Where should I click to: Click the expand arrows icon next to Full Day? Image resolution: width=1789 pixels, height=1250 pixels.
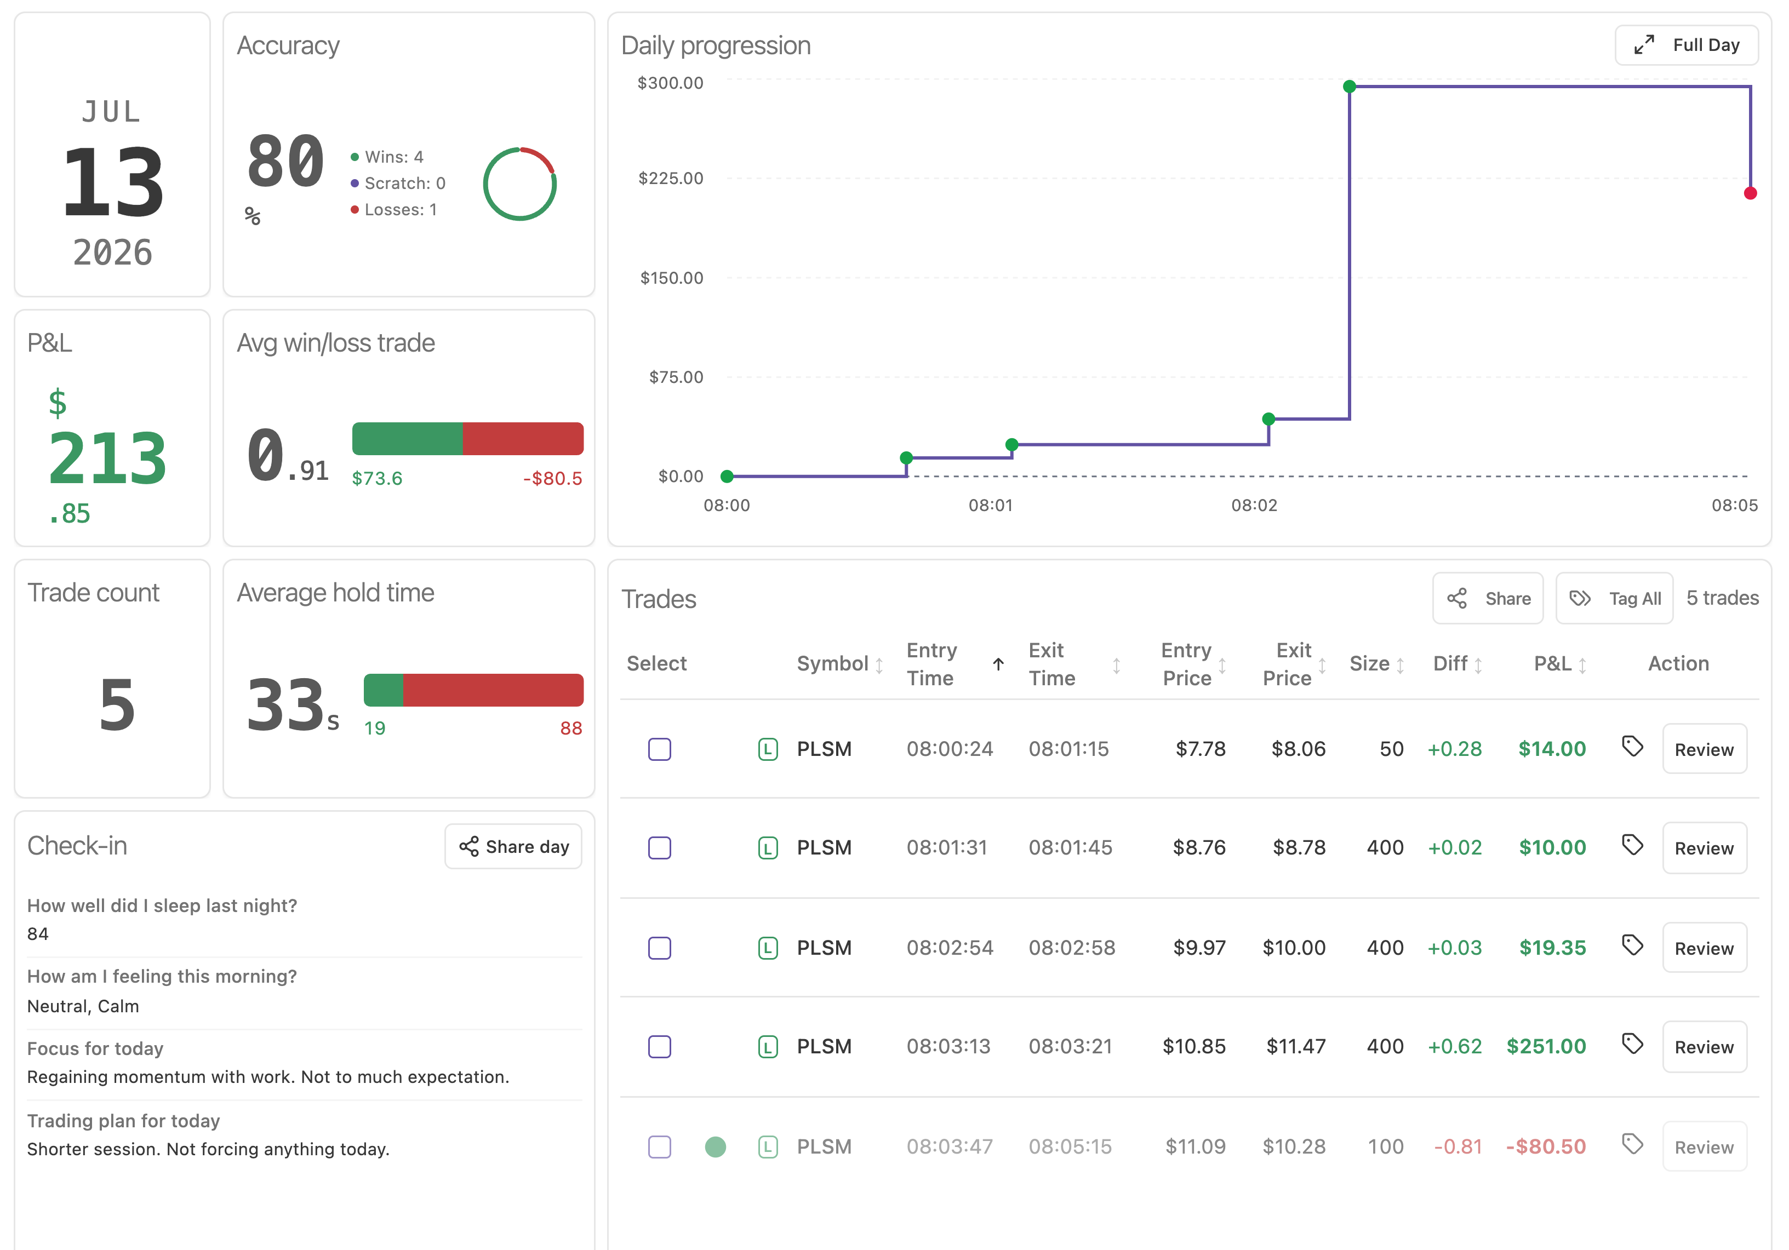(1643, 45)
